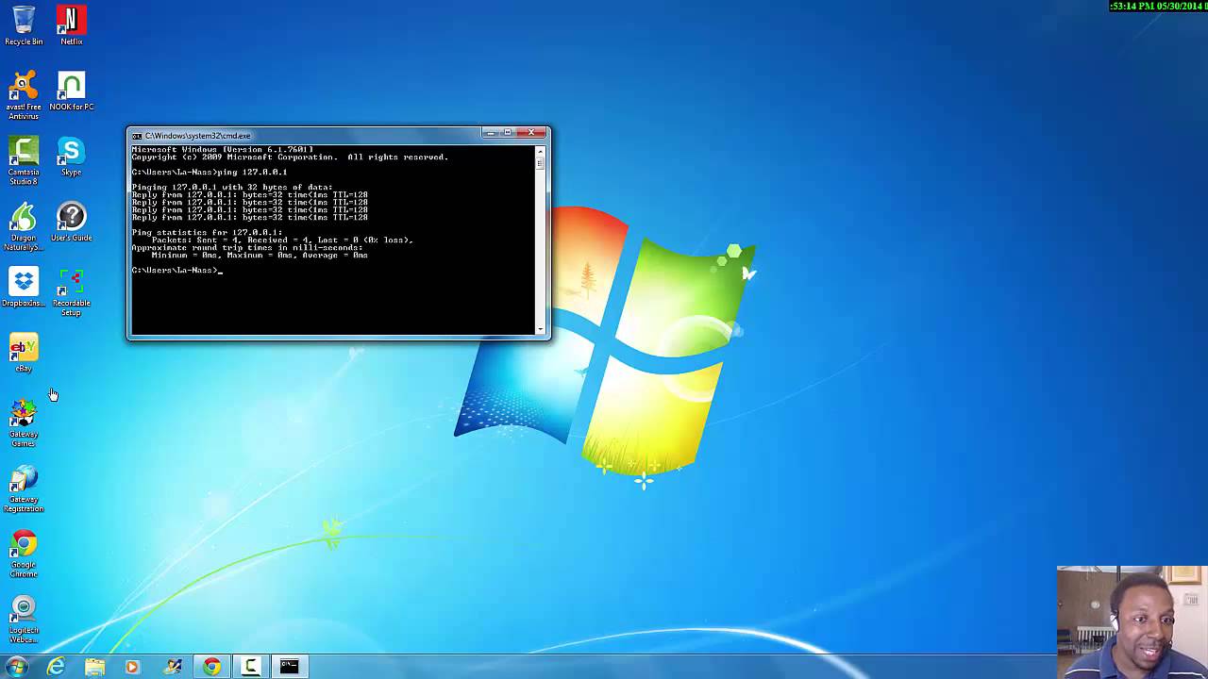
Task: Open cmd.exe system menu icon in title bar
Action: [137, 136]
